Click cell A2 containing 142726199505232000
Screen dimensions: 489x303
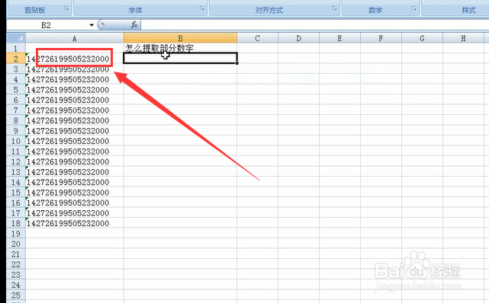(x=74, y=59)
